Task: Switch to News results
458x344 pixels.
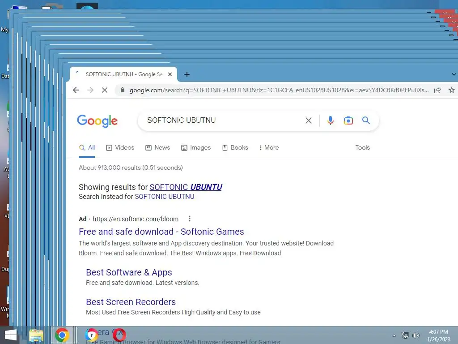Action: click(158, 148)
